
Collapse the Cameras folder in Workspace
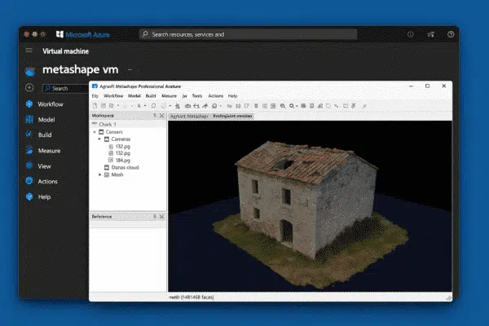pos(100,139)
